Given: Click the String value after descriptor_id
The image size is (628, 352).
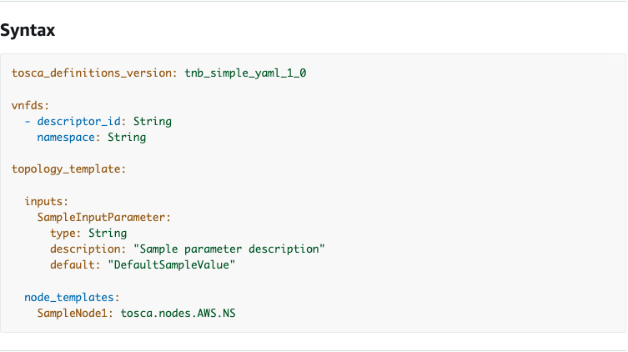Looking at the screenshot, I should coord(152,121).
